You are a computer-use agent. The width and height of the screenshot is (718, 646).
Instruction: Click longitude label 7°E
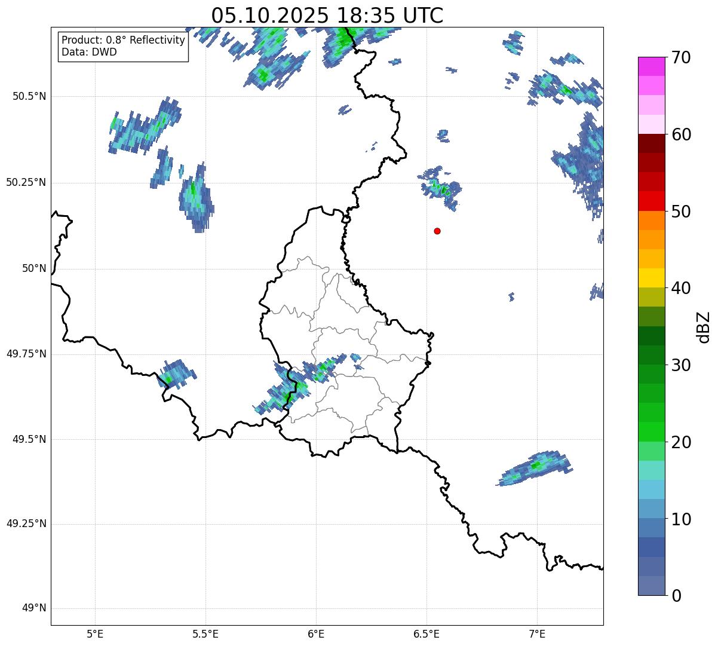click(x=537, y=634)
